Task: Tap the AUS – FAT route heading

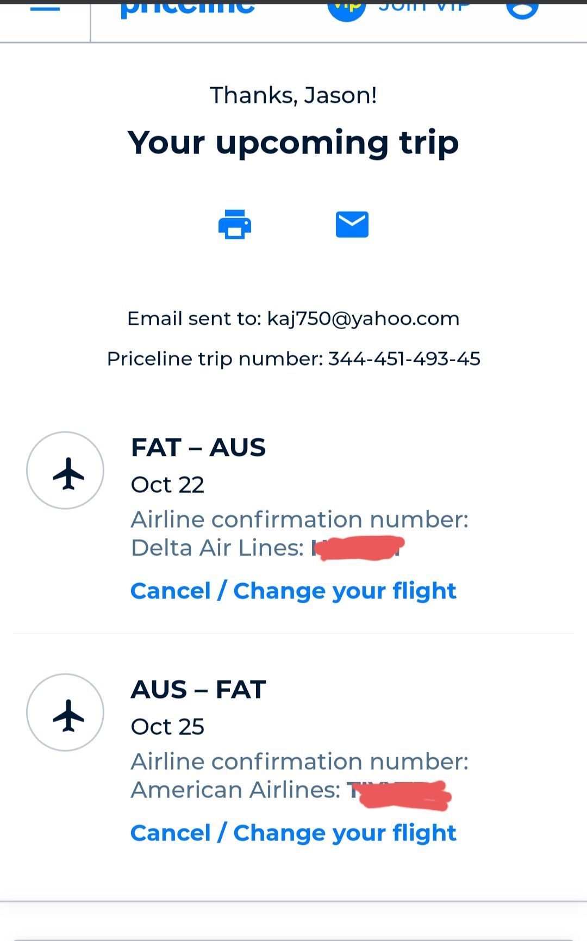Action: click(198, 690)
